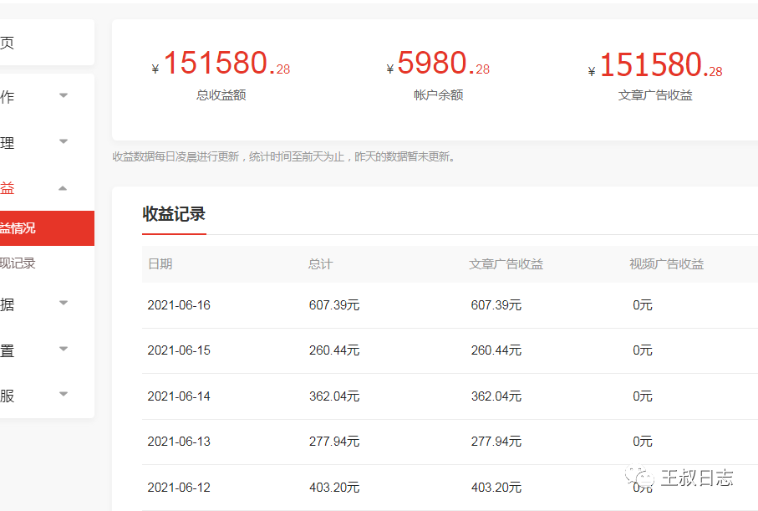Click the 总计 value 362.04元
The height and width of the screenshot is (511, 758).
point(334,396)
